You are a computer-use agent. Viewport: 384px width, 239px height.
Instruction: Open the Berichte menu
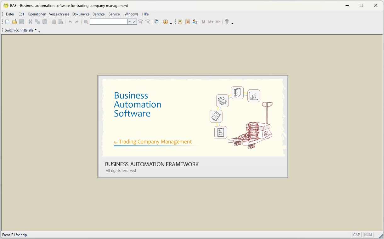99,14
